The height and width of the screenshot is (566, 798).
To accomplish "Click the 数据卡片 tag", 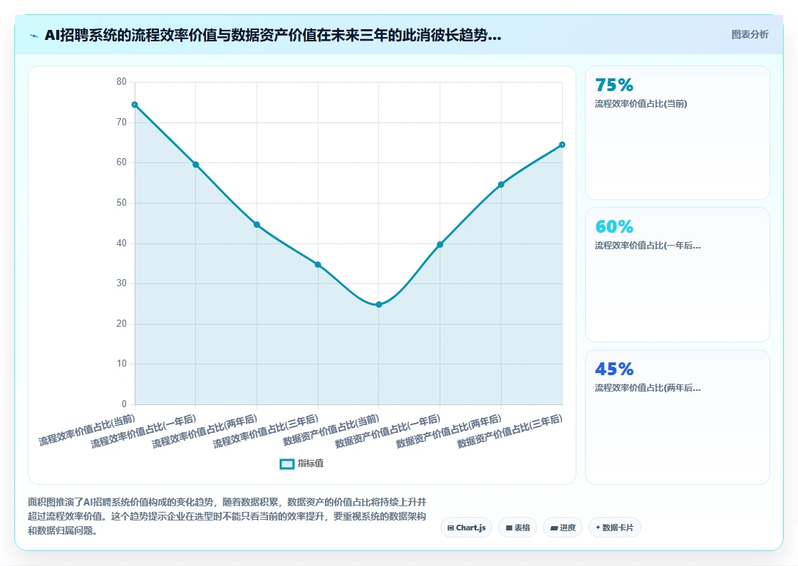I will [x=614, y=528].
